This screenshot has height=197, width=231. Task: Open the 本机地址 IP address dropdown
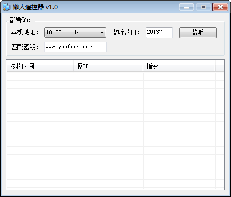[75, 32]
